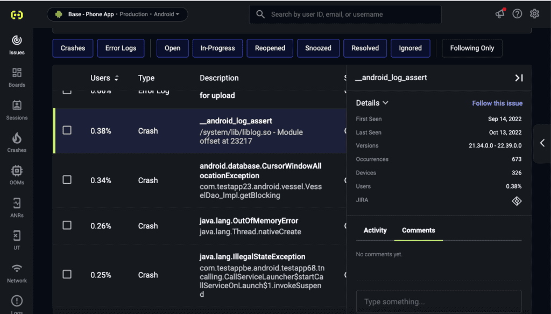Click the Type something comment box
The width and height of the screenshot is (551, 314).
(x=439, y=301)
